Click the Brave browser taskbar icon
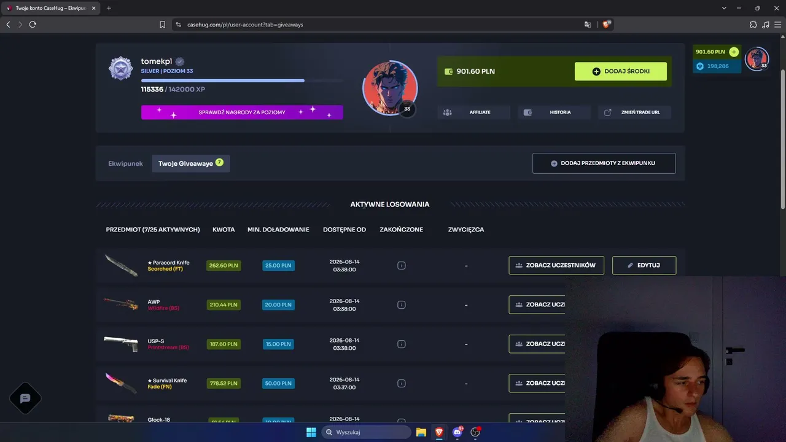Viewport: 786px width, 442px height. pos(439,432)
